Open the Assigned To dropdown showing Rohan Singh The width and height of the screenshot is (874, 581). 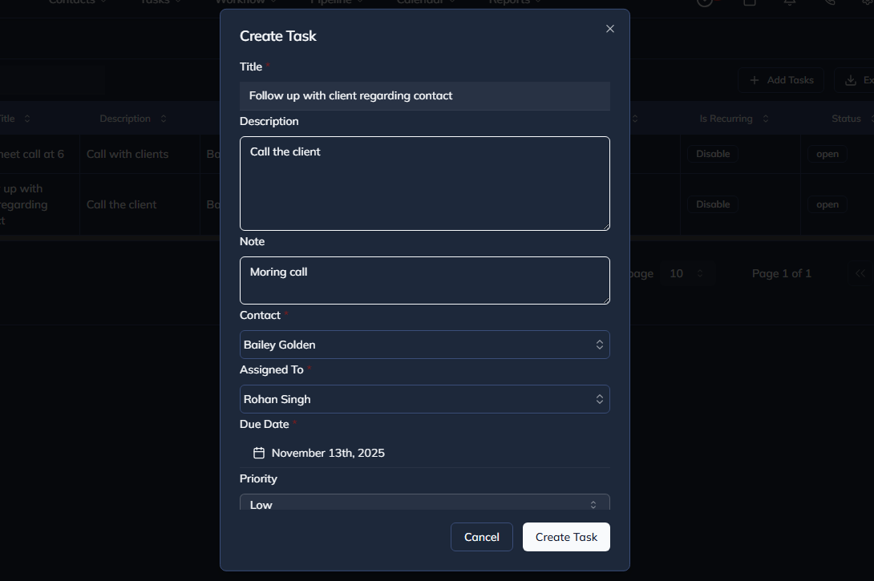[424, 398]
